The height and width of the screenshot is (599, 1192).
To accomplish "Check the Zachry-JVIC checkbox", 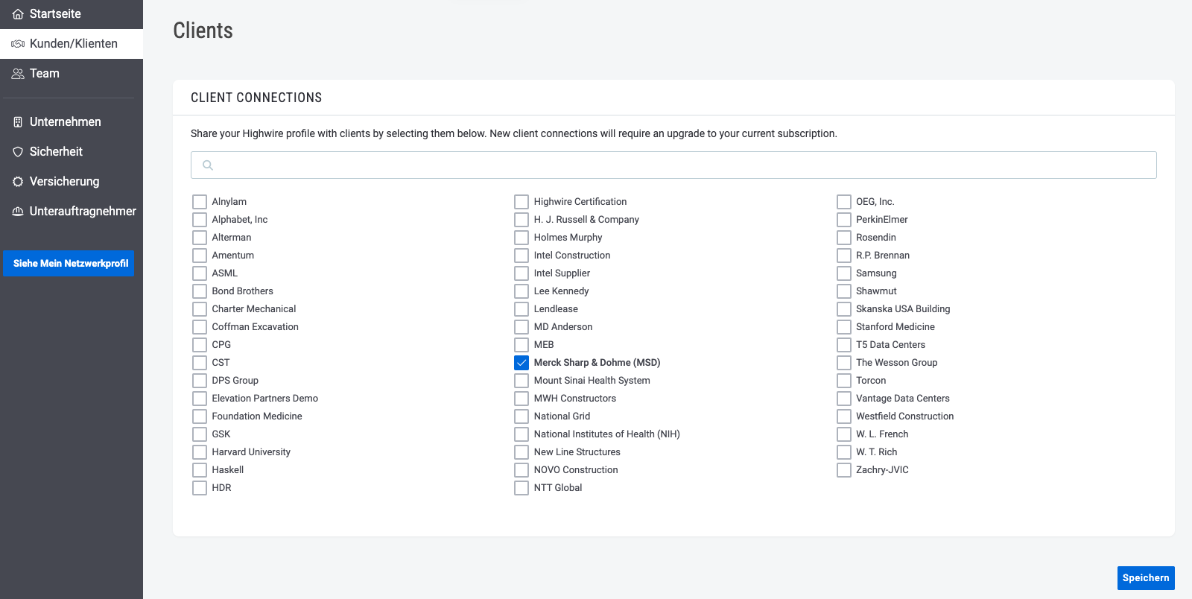I will point(844,470).
